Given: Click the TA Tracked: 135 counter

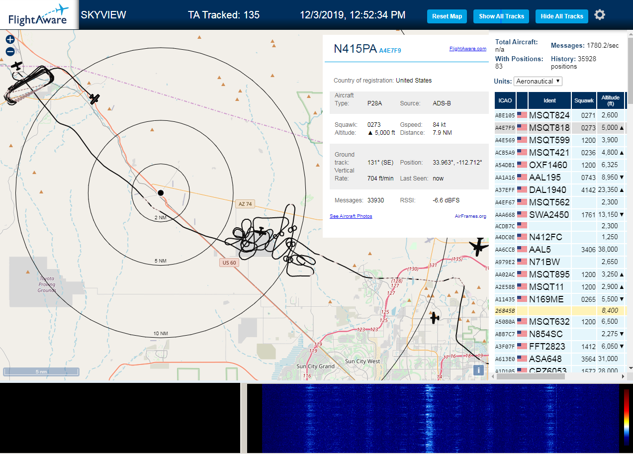Looking at the screenshot, I should pyautogui.click(x=224, y=15).
